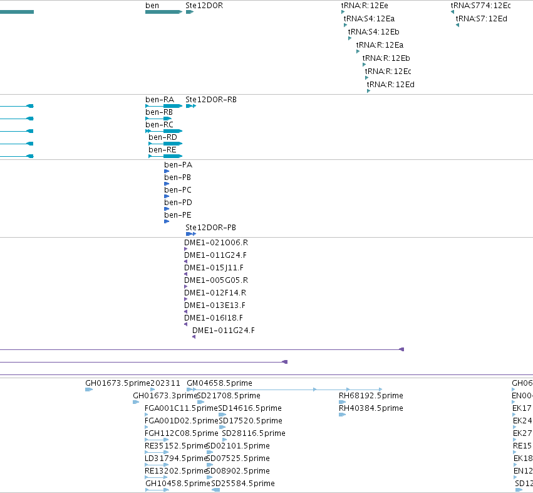Open the DME1-021006.R feature
The height and width of the screenshot is (493, 533).
coord(216,243)
